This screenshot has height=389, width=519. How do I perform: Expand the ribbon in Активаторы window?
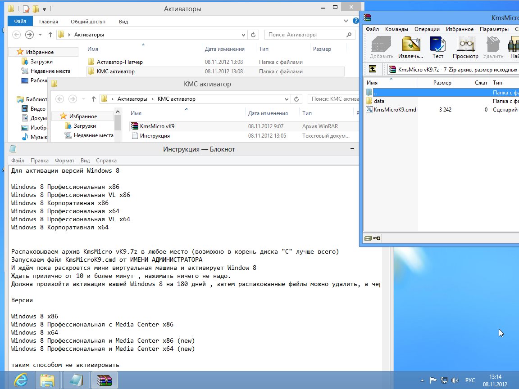346,21
